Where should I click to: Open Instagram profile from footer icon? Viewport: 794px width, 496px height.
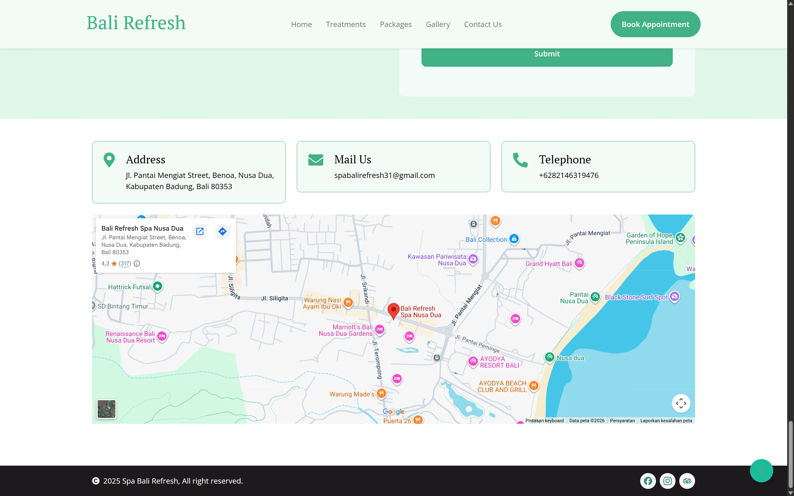tap(667, 481)
